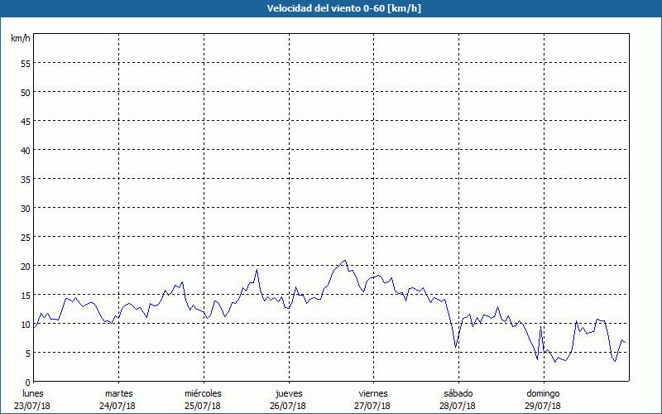Click the chart title 'Velocidad del viento 0-60 [km/h]'

pyautogui.click(x=343, y=8)
